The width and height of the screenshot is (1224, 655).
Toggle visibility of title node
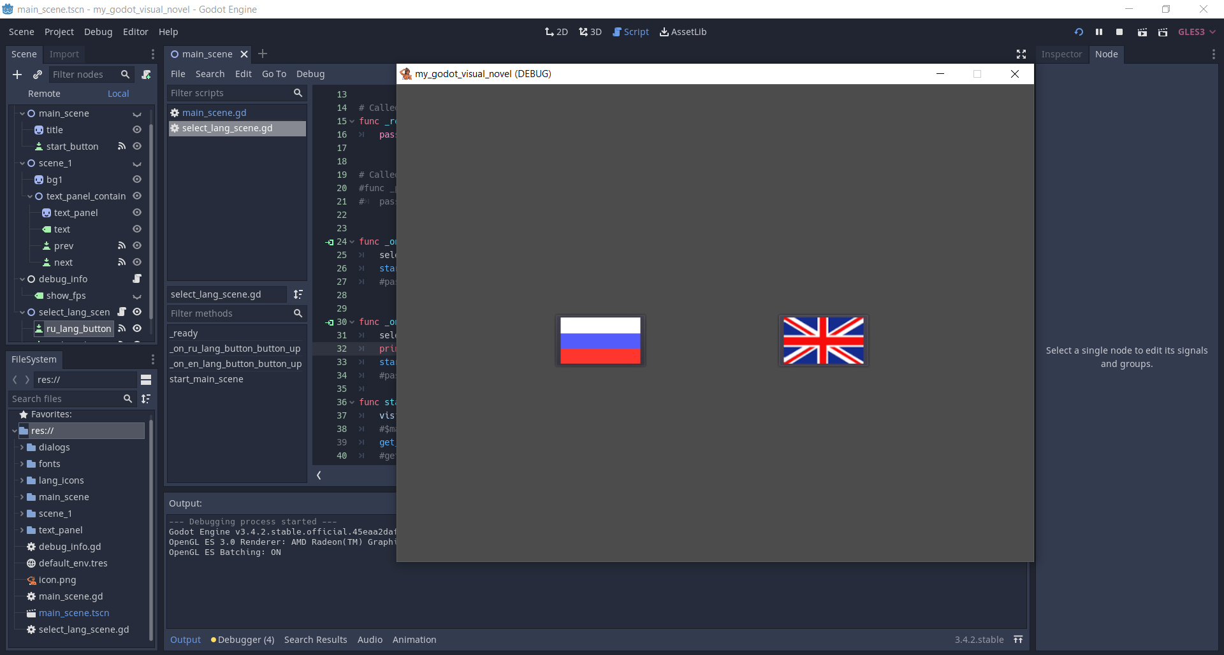click(137, 130)
